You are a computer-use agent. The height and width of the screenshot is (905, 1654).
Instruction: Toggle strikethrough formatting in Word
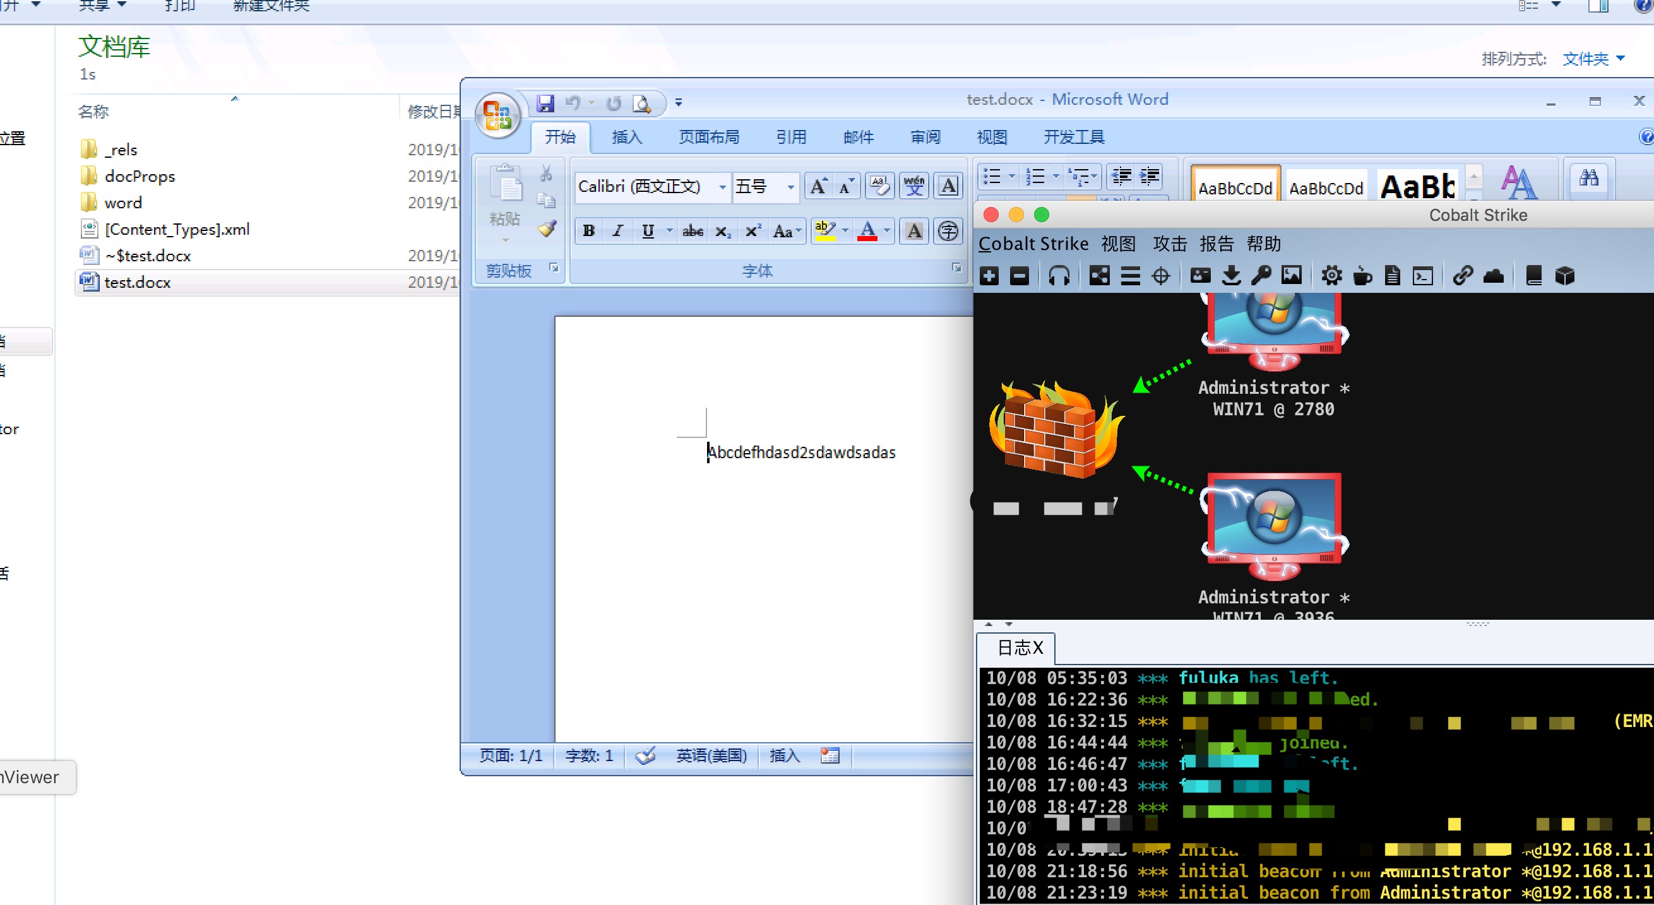point(693,231)
